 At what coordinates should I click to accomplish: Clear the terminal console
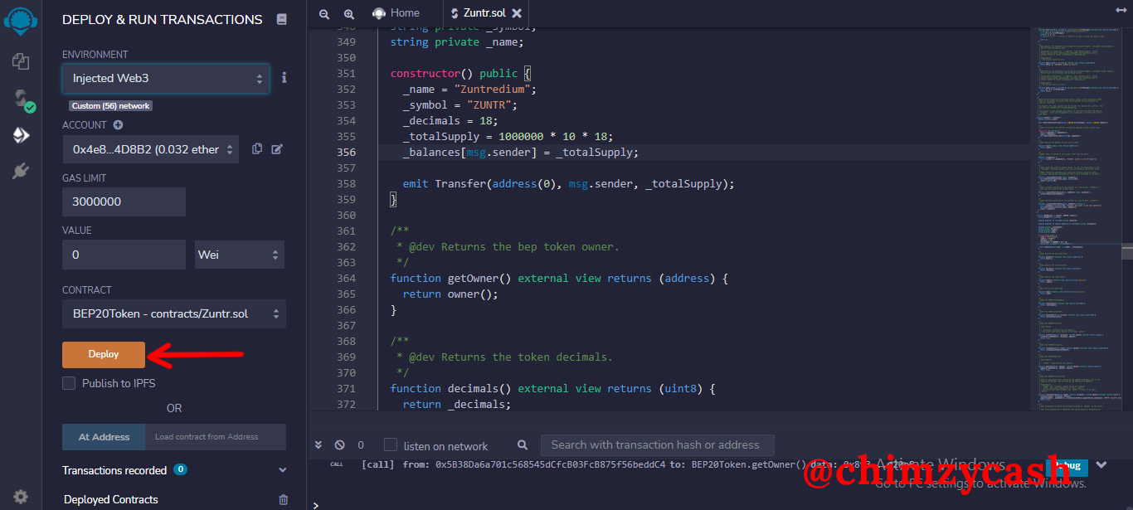339,444
